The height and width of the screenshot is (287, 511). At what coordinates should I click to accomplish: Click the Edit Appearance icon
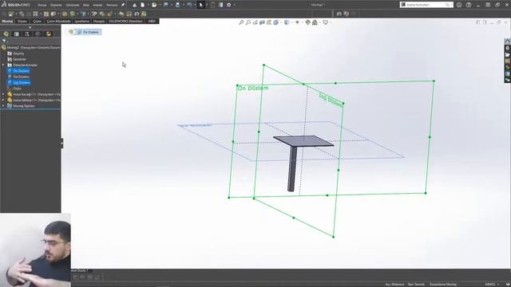coord(307,22)
